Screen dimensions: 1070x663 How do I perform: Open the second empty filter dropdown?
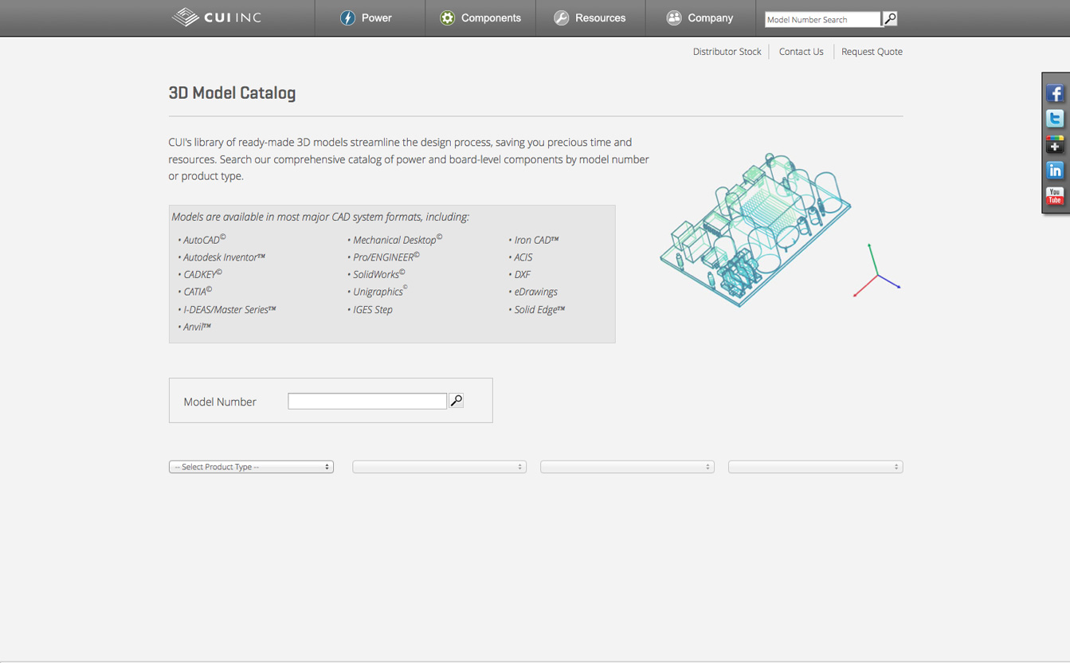[439, 467]
